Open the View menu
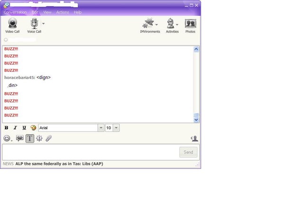Image resolution: width=294 pixels, height=210 pixels. pyautogui.click(x=47, y=12)
